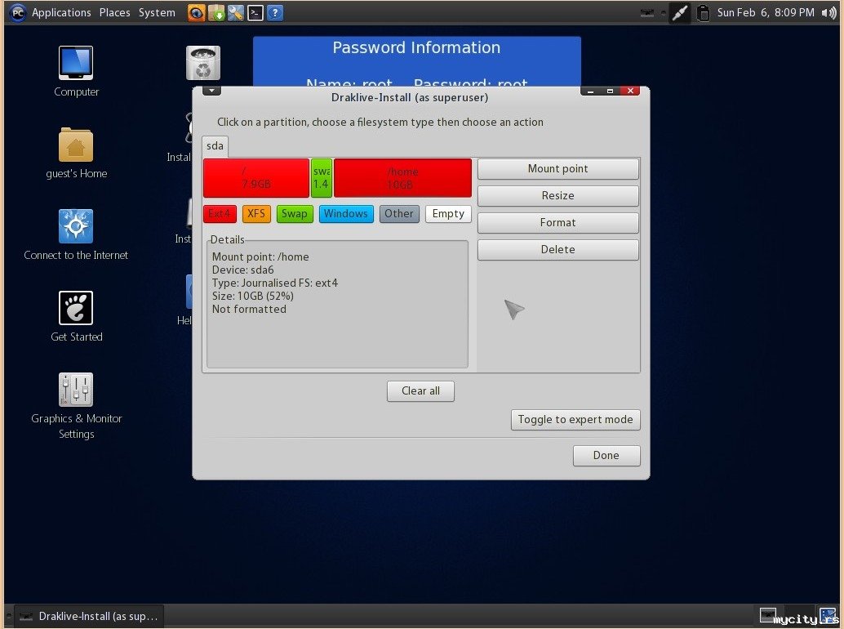Image resolution: width=844 pixels, height=629 pixels.
Task: Open the System menu
Action: [157, 12]
